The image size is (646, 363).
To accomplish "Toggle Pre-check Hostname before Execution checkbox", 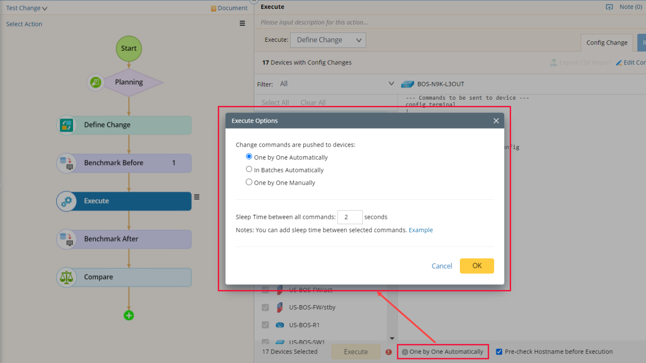I will [x=499, y=352].
